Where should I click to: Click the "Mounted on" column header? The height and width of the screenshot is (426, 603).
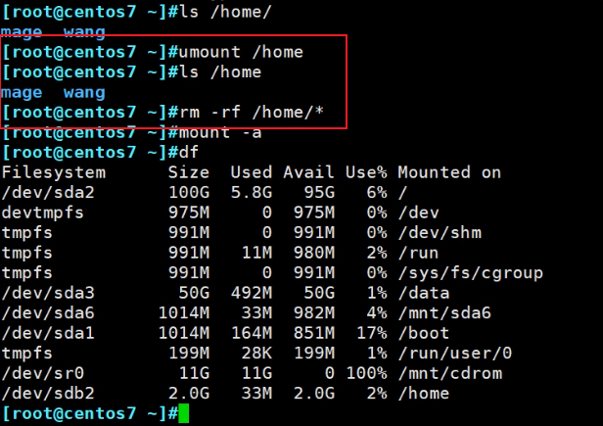pyautogui.click(x=448, y=172)
